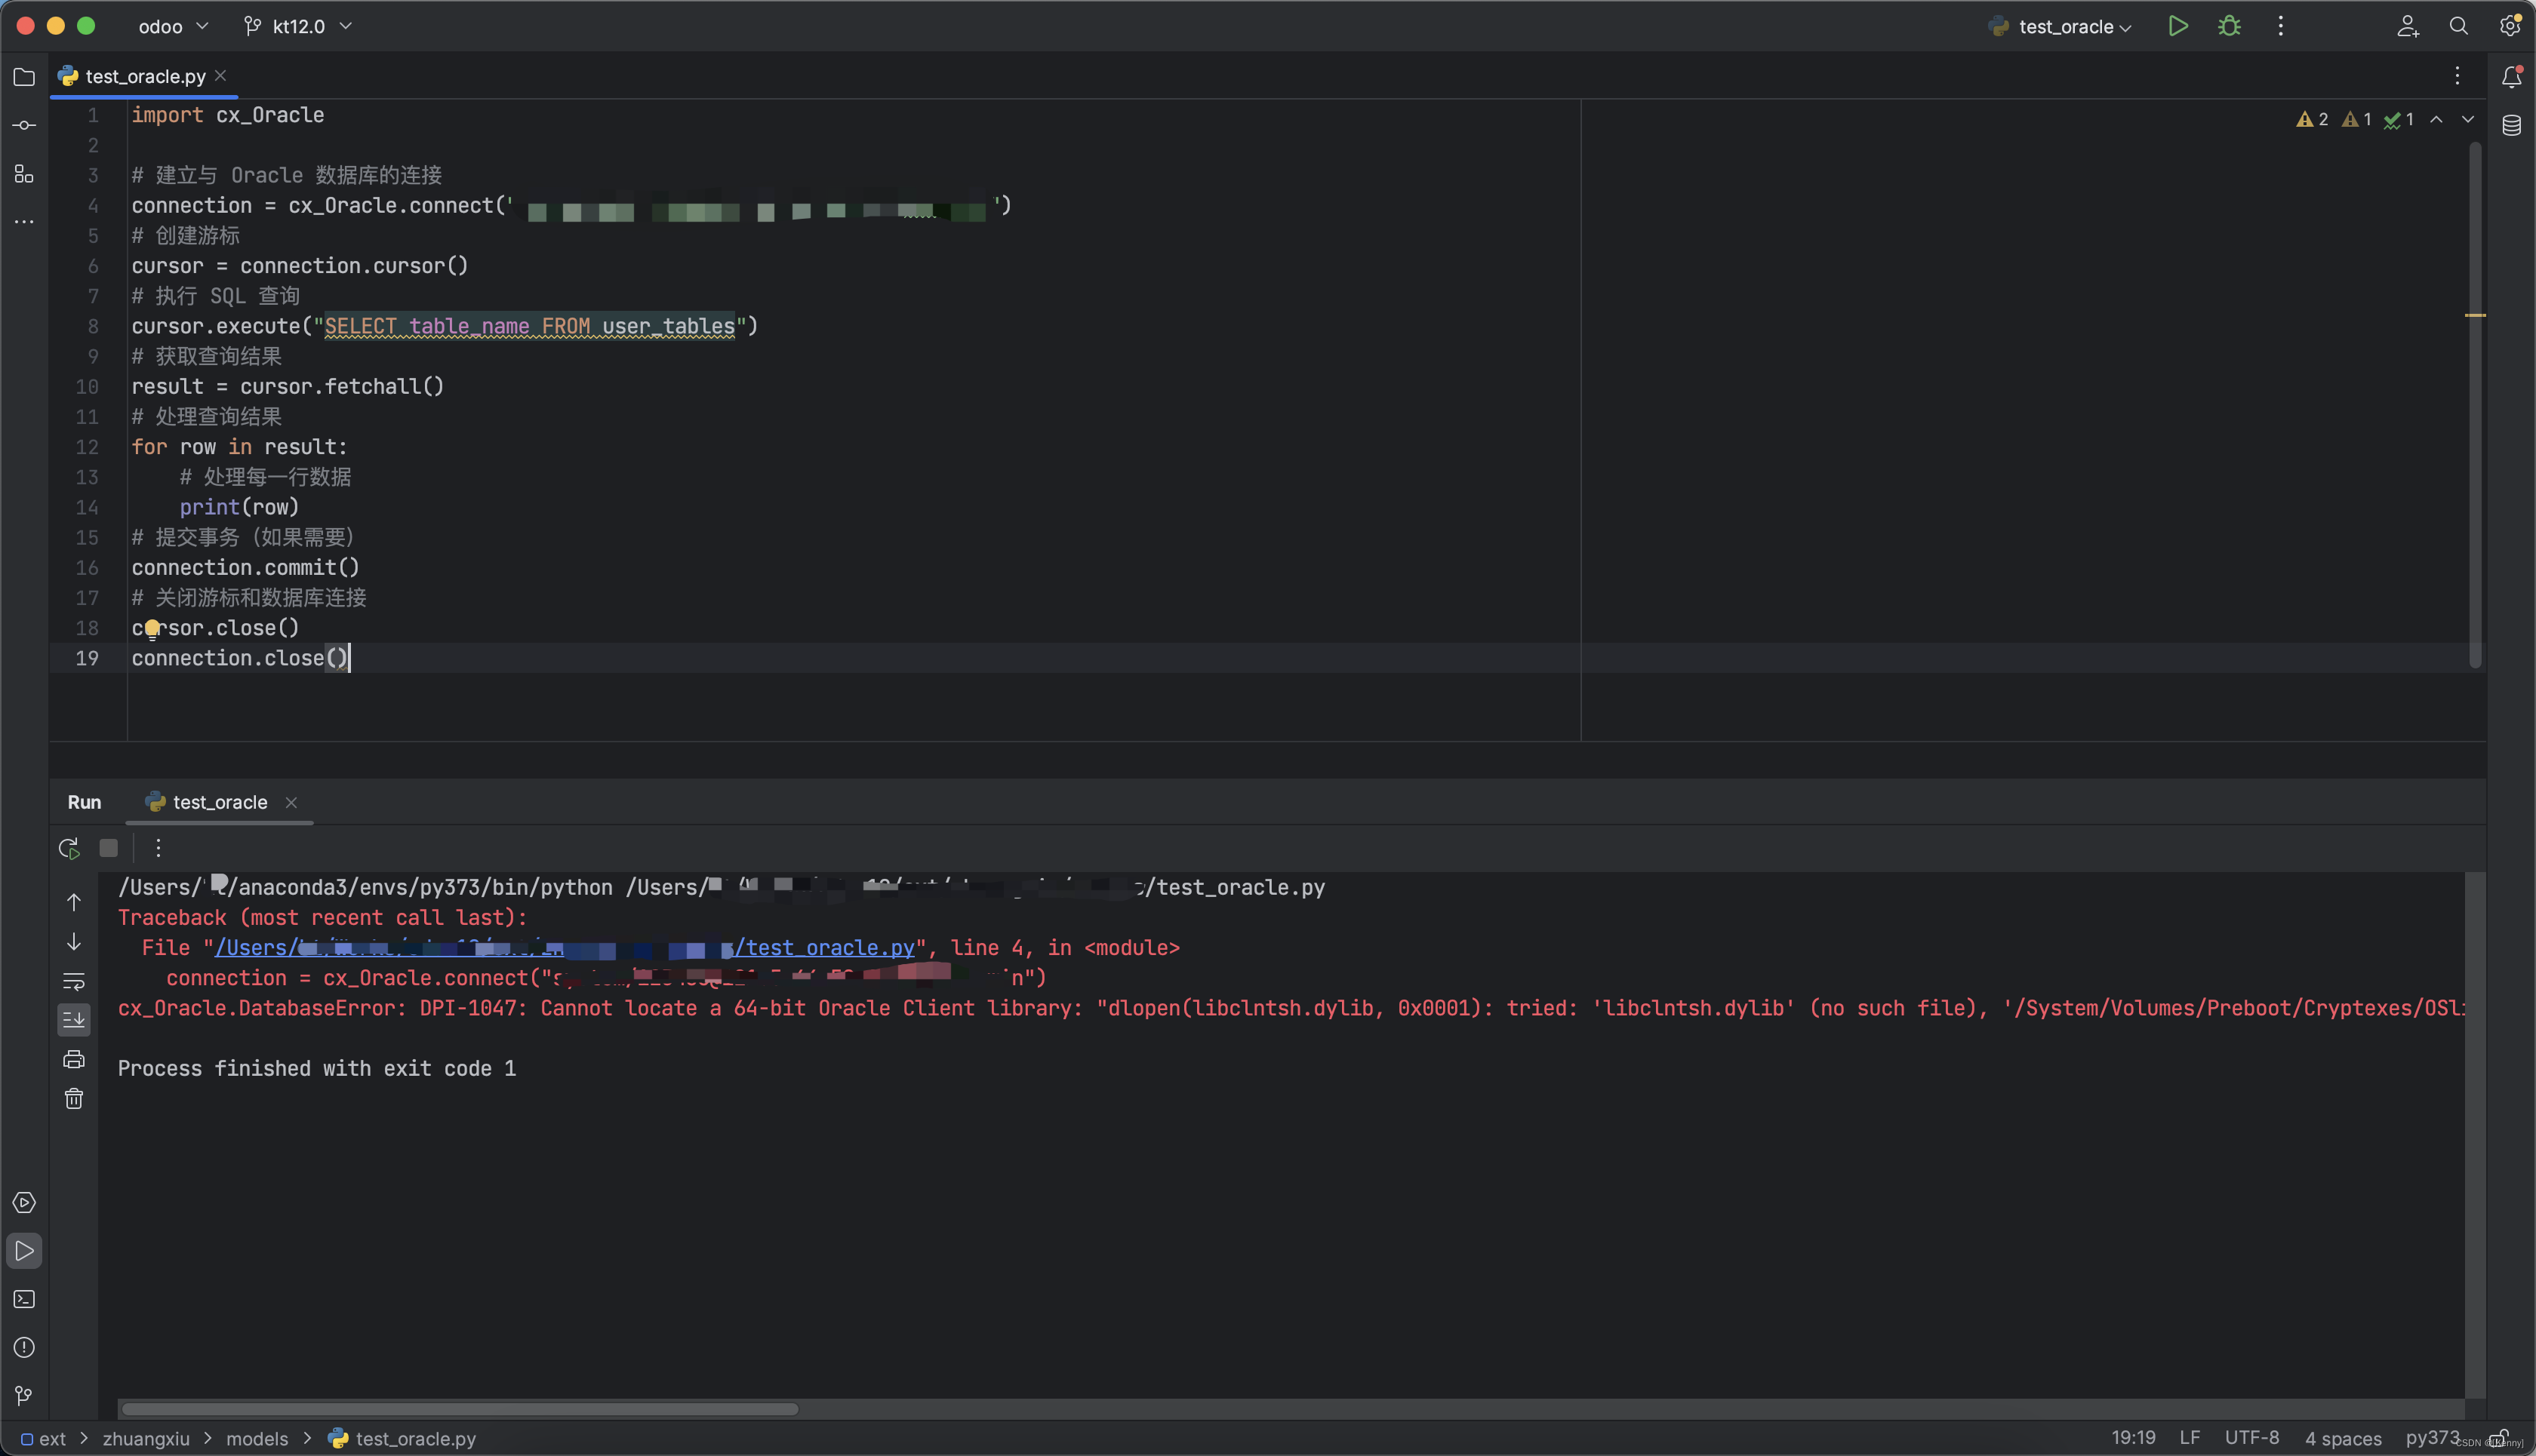Click the editor vertical scrollbar
The height and width of the screenshot is (1456, 2536).
point(2475,405)
